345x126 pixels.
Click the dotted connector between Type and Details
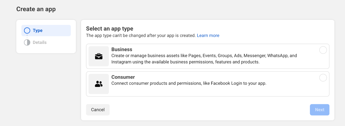pos(27,37)
